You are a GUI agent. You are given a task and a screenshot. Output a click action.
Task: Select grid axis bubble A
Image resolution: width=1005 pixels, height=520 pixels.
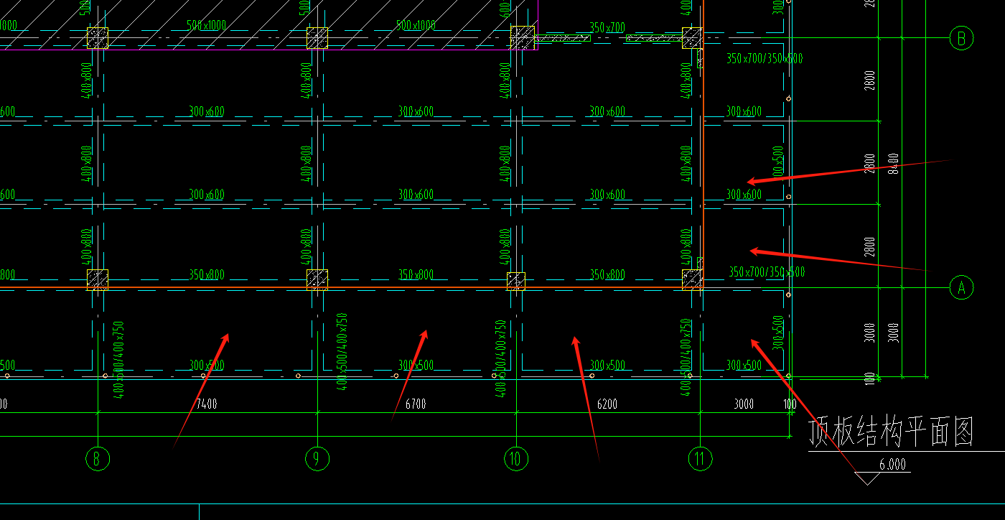point(961,288)
